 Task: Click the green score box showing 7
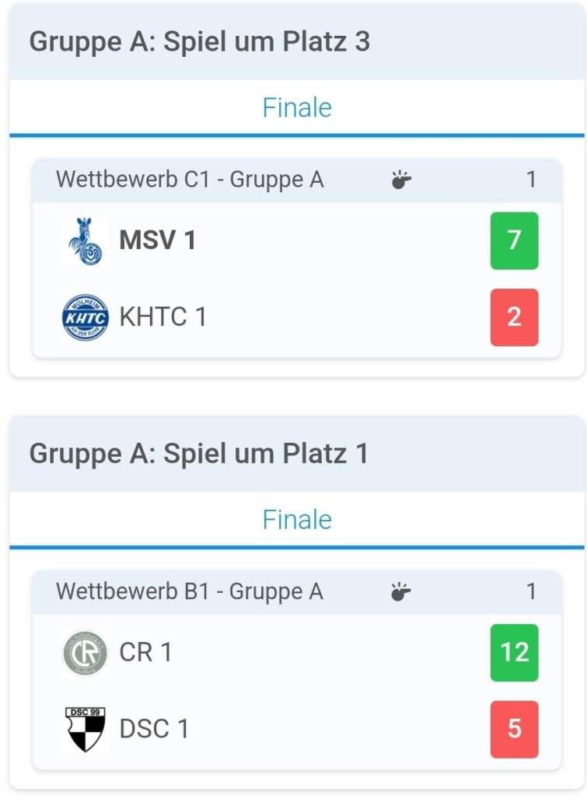coord(514,240)
